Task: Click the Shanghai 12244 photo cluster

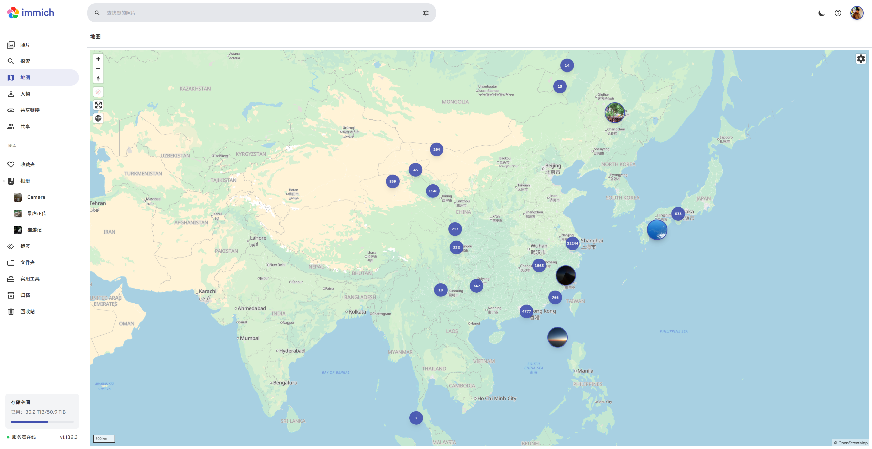Action: (572, 243)
